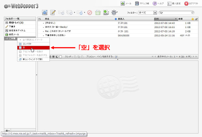This screenshot has width=202, height=137.
Task: Sort by the 日付 column header
Action: point(166,19)
